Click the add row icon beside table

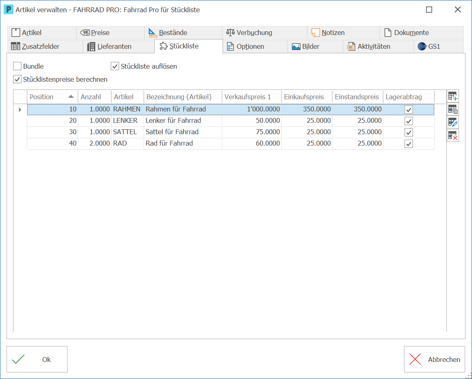(x=453, y=96)
